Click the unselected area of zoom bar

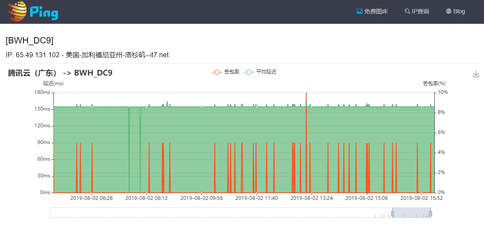coord(209,213)
